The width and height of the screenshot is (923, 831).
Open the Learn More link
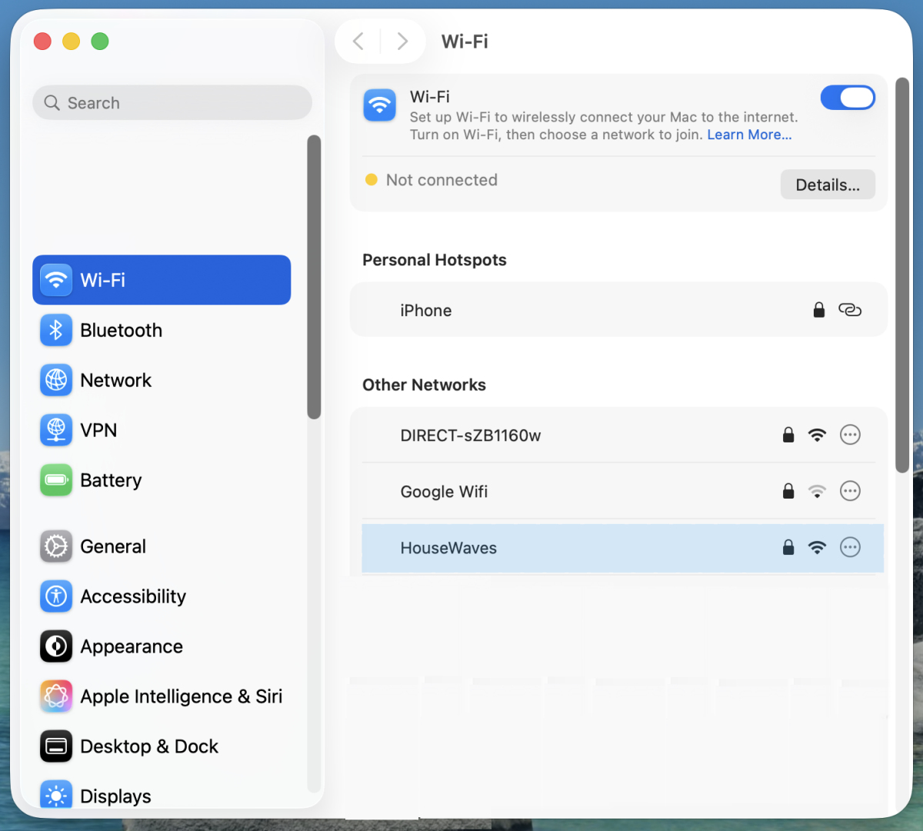click(748, 134)
